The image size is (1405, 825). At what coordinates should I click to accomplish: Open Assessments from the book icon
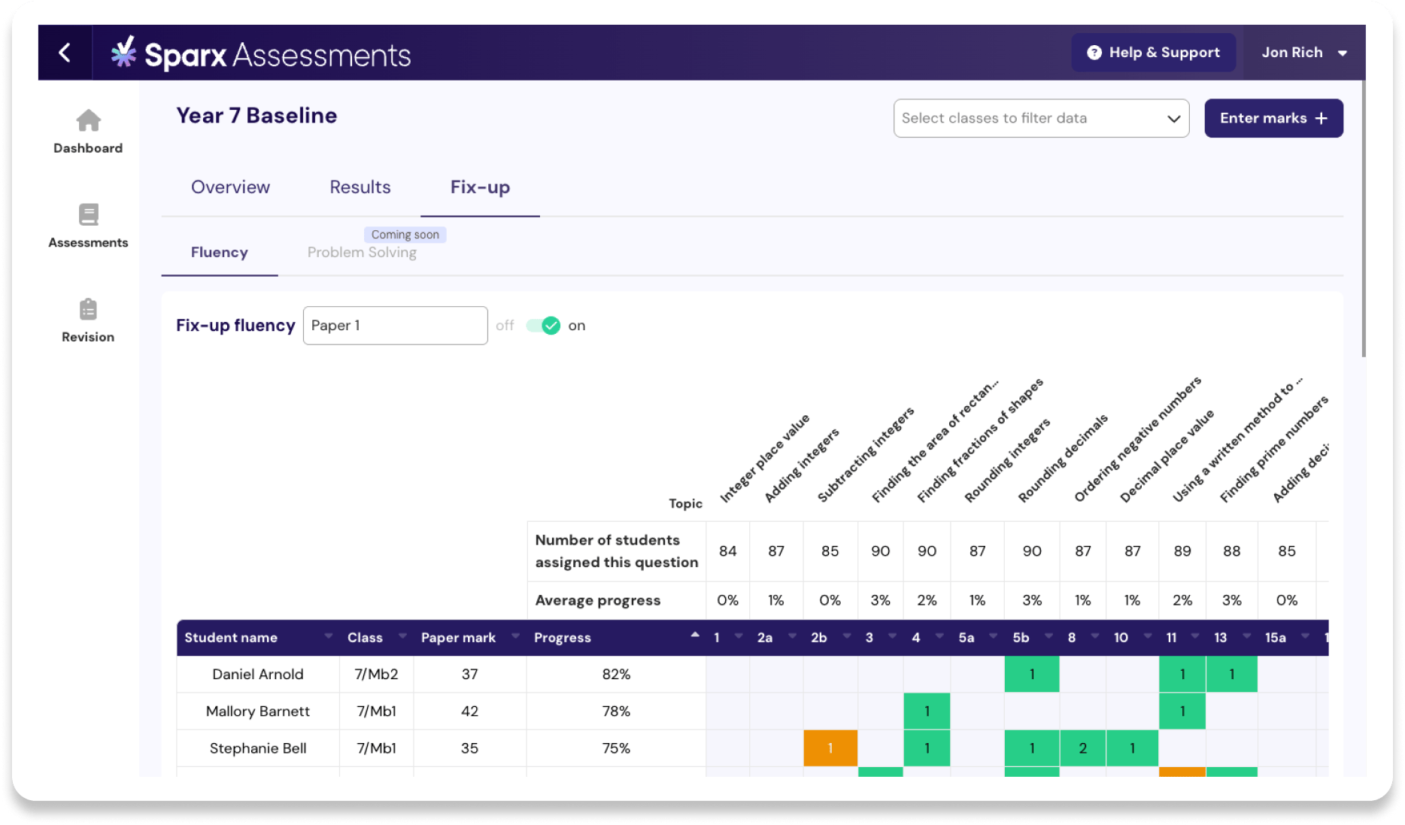tap(88, 215)
